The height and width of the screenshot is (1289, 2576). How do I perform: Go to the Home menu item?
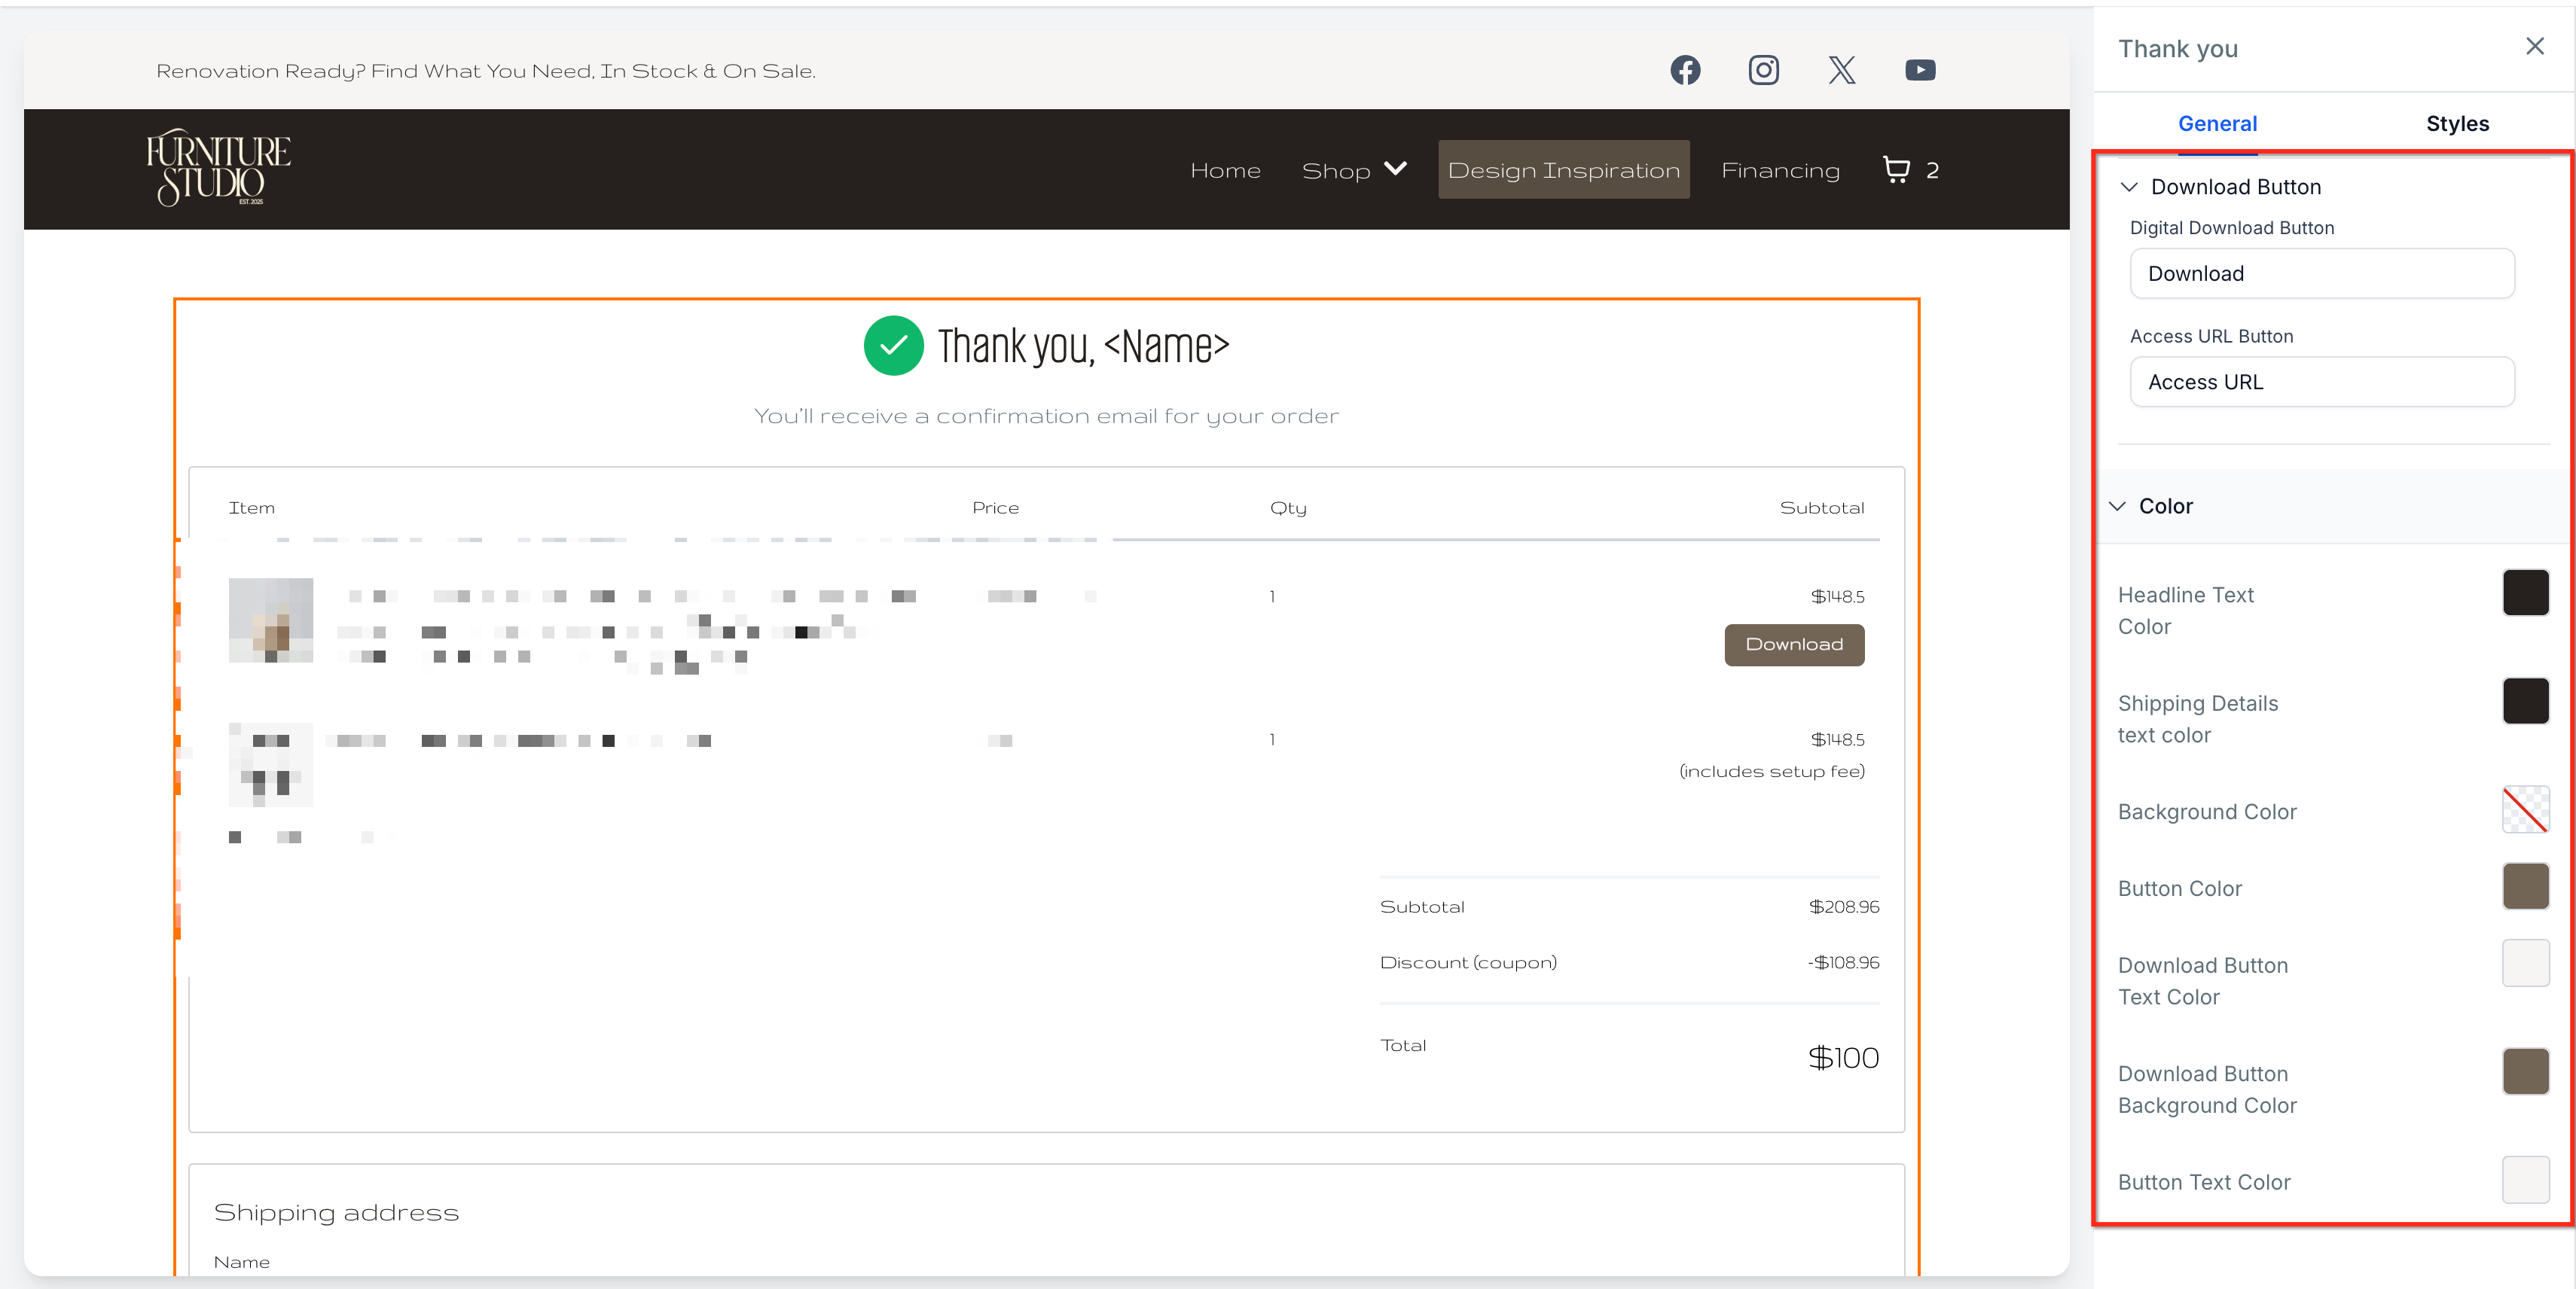[1225, 170]
